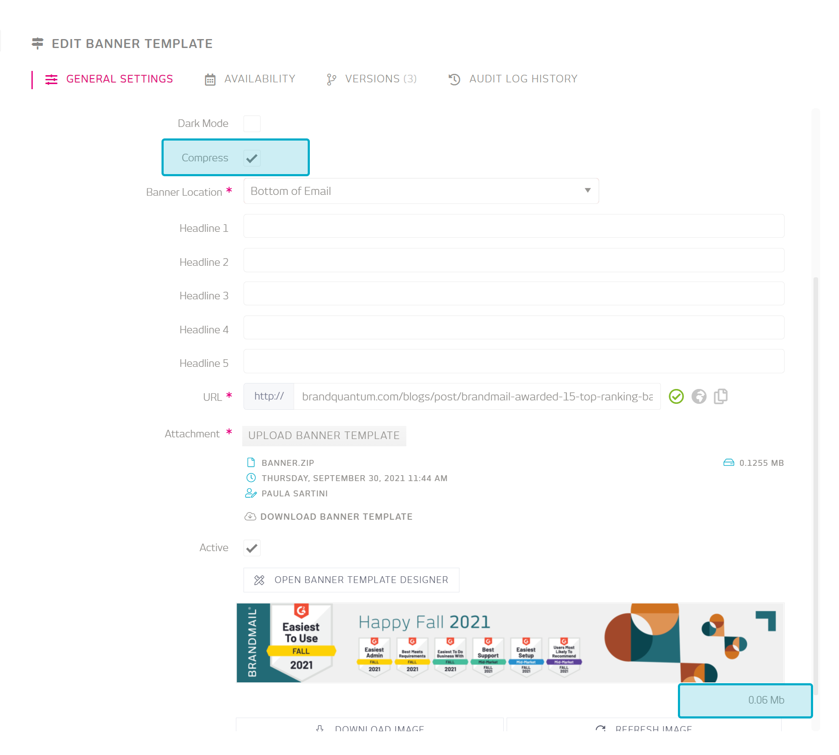Expand the Banner Location dropdown
Image resolution: width=839 pixels, height=755 pixels.
(587, 191)
